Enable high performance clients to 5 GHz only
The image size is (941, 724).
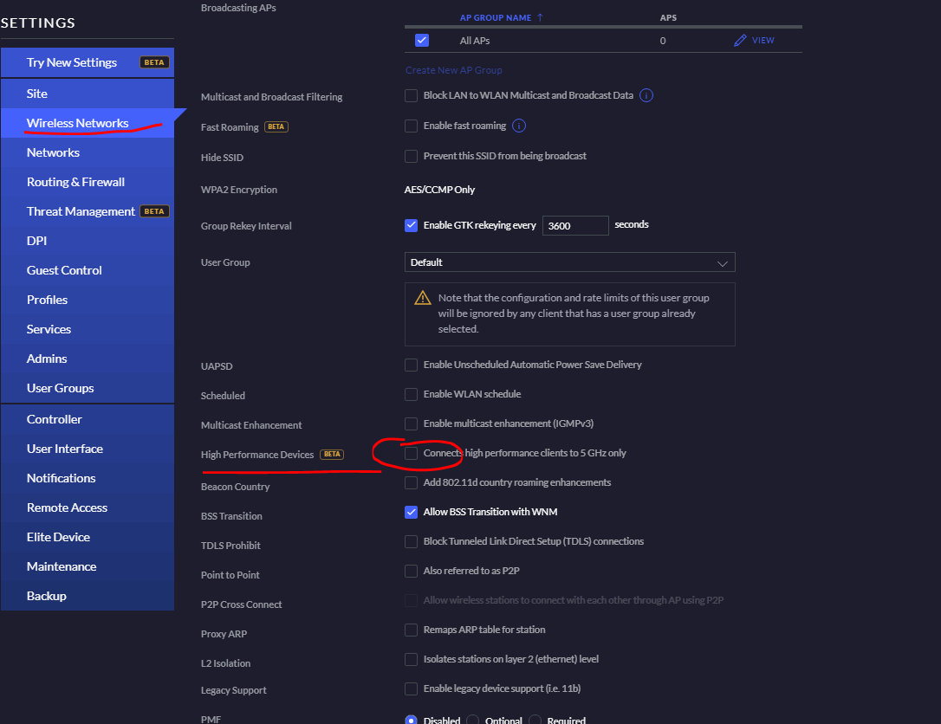[412, 453]
